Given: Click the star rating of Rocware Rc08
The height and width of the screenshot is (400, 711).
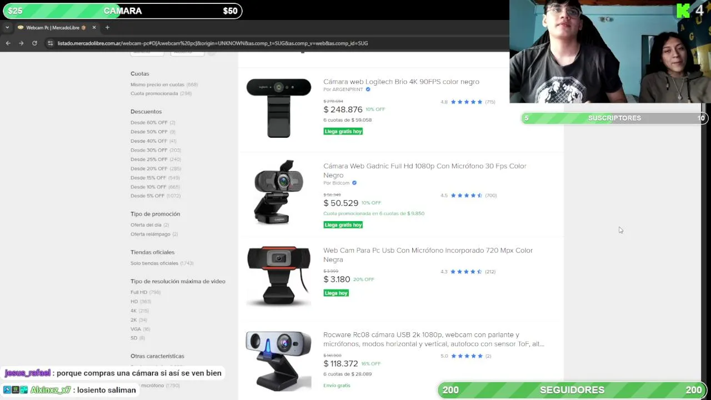Looking at the screenshot, I should (467, 356).
